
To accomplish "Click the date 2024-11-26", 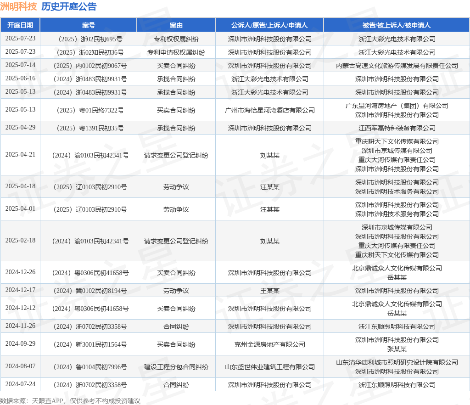I will (20, 326).
